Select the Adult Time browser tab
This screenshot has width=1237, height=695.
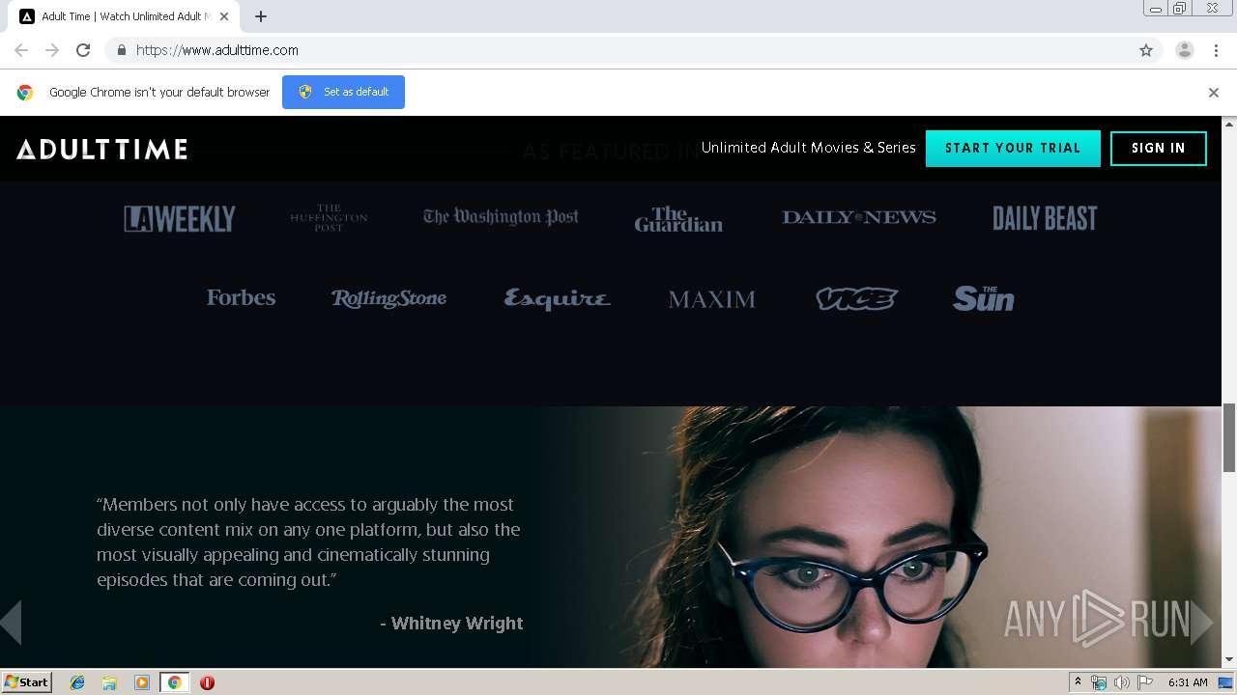pos(125,16)
